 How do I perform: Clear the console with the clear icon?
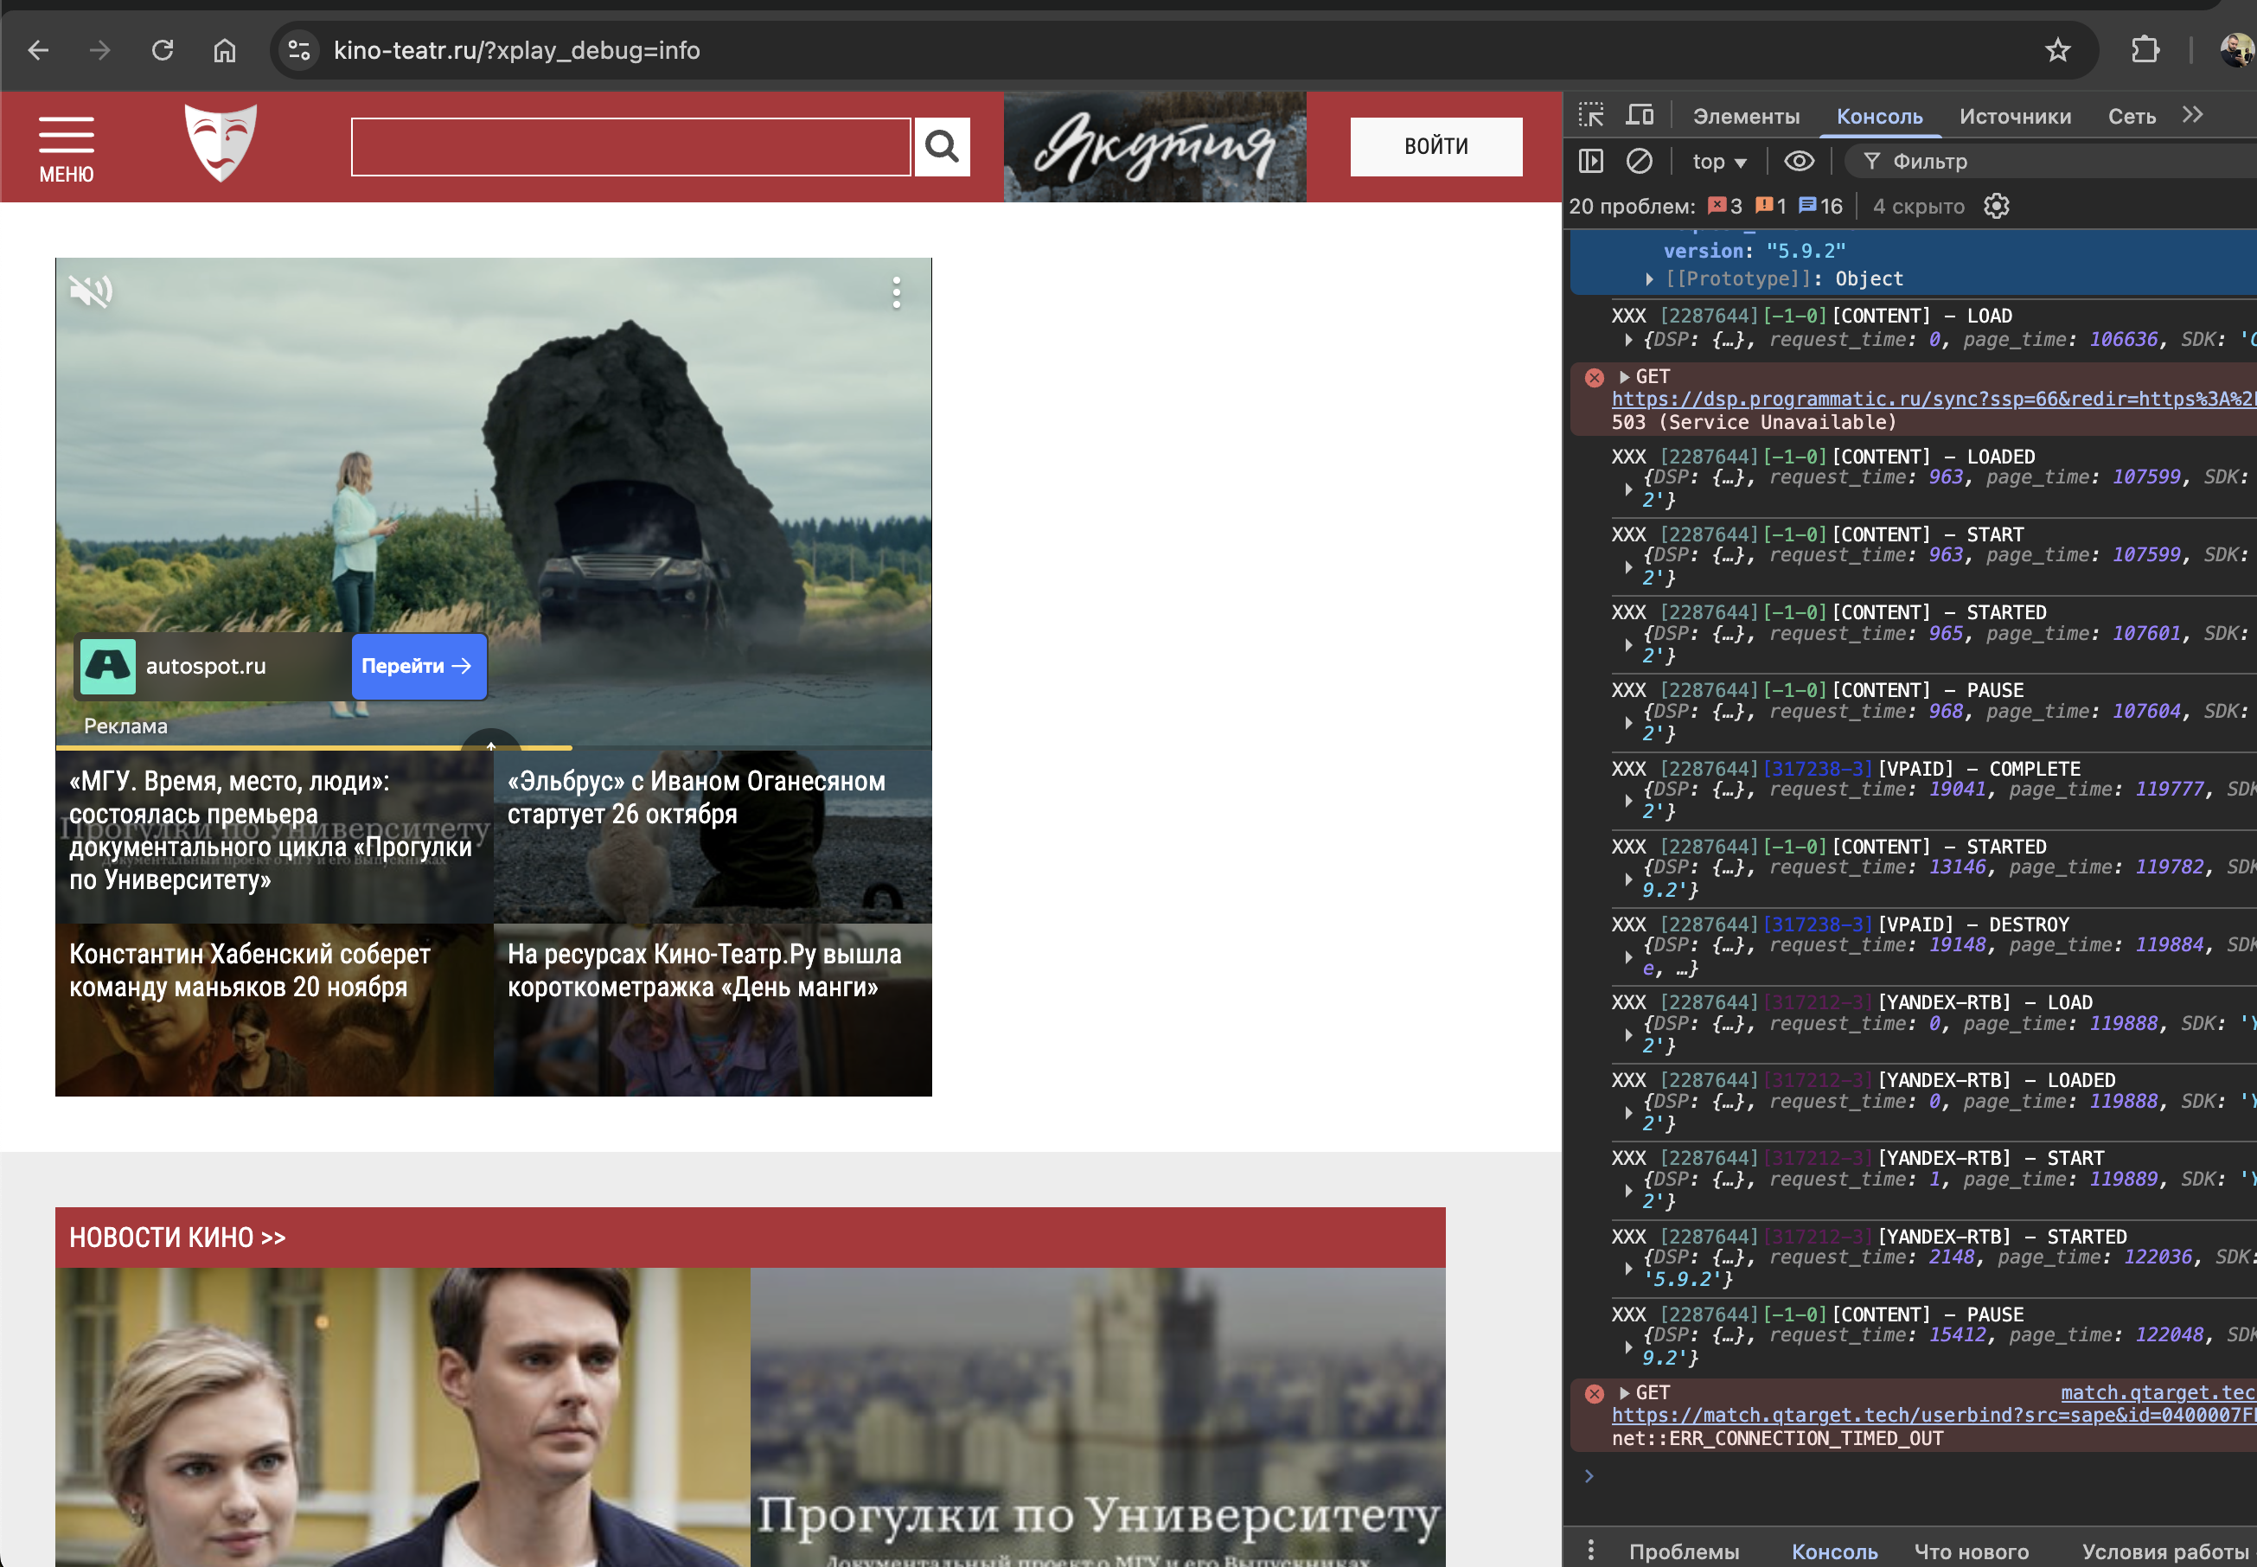click(x=1639, y=161)
